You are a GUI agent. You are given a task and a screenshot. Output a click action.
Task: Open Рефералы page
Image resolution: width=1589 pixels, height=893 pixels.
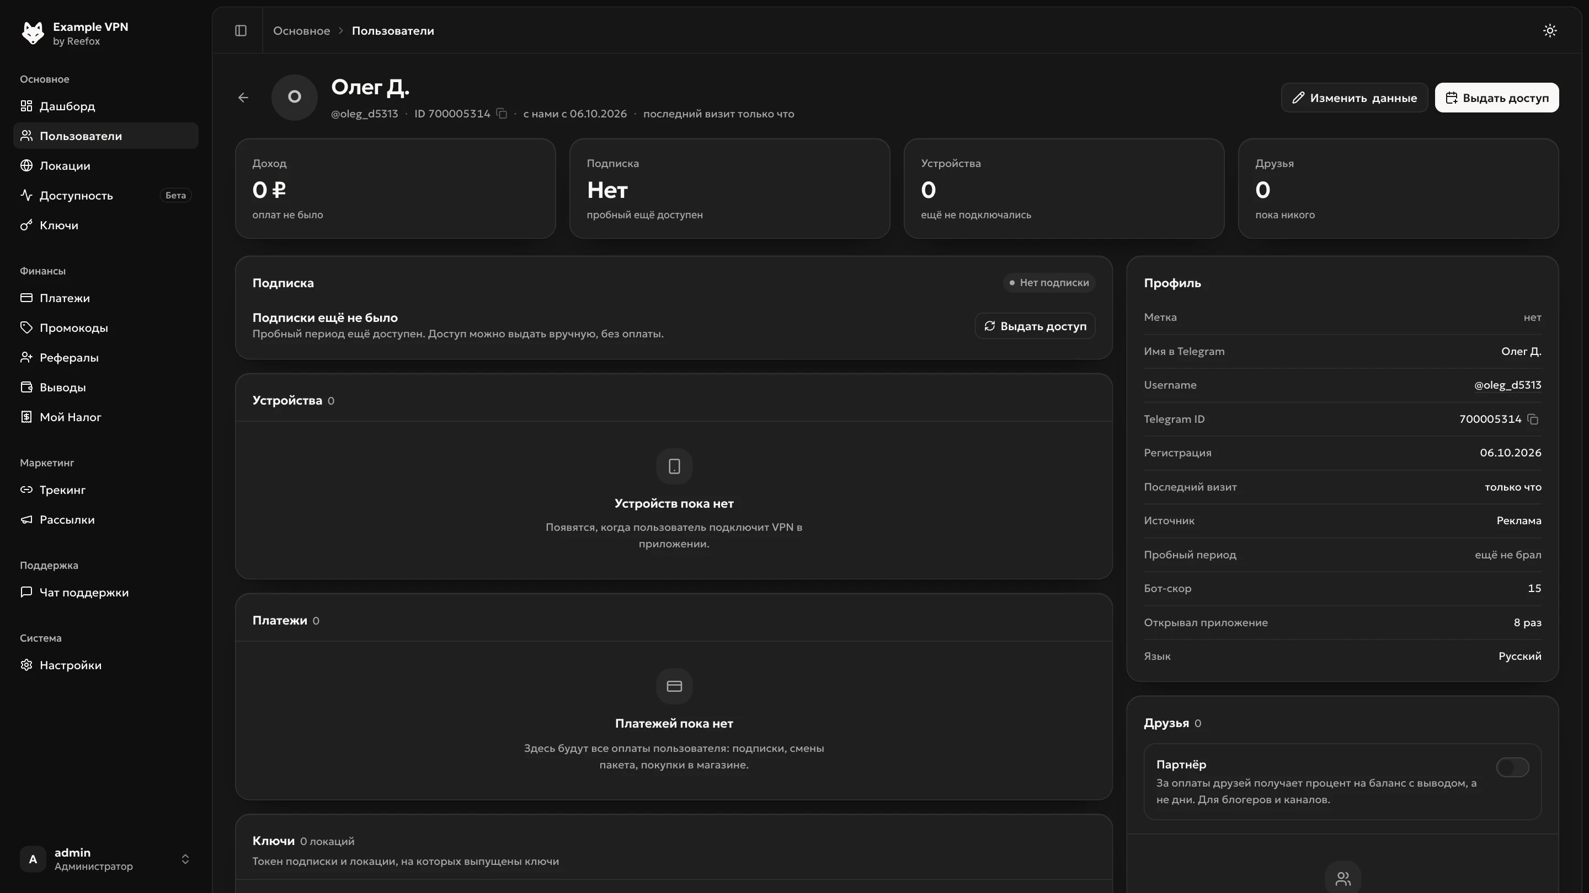click(105, 357)
